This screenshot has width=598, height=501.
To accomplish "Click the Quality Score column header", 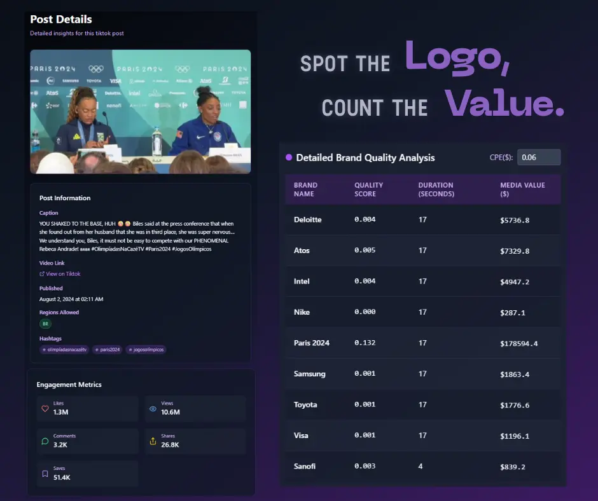I will (368, 189).
